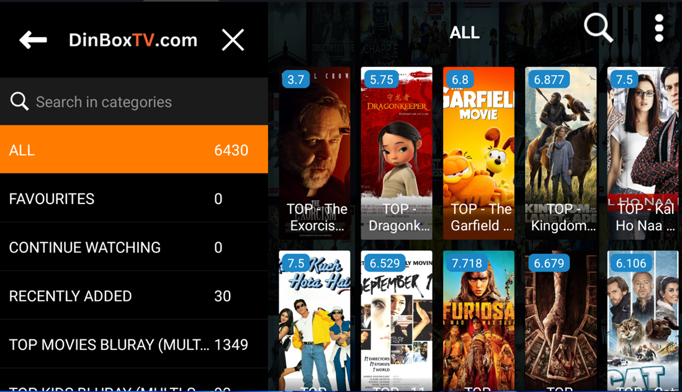Open Kal Ho Naa Ho poster

643,153
